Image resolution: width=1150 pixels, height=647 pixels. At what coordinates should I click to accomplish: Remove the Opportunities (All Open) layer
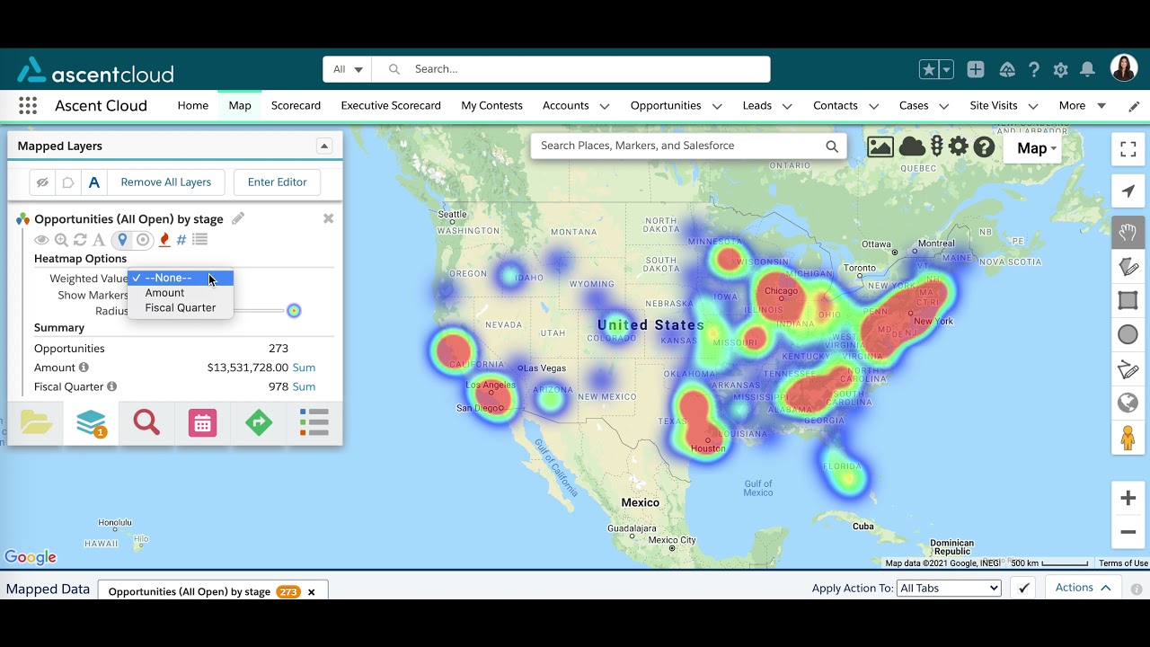click(328, 218)
